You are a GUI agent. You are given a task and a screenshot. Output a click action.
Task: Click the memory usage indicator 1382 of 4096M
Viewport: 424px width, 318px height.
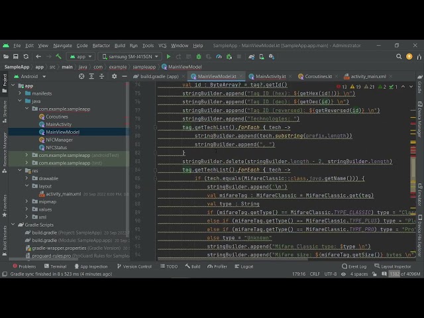405,274
